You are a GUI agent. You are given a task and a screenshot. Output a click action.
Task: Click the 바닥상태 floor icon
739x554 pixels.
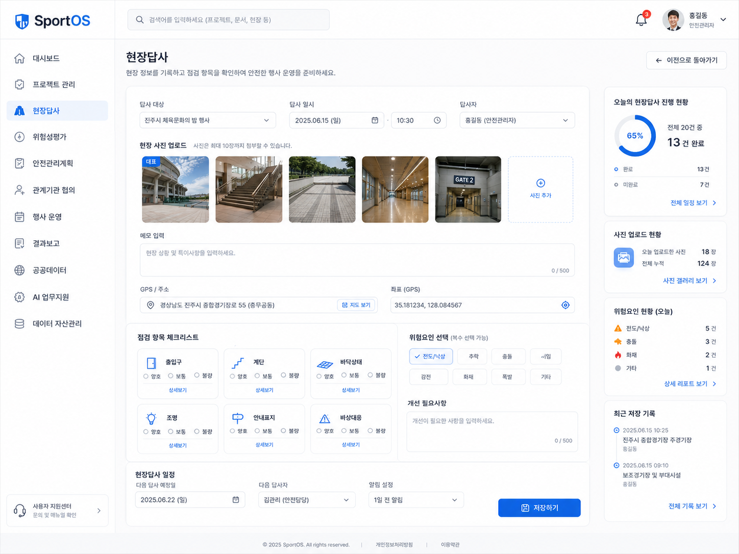[325, 364]
